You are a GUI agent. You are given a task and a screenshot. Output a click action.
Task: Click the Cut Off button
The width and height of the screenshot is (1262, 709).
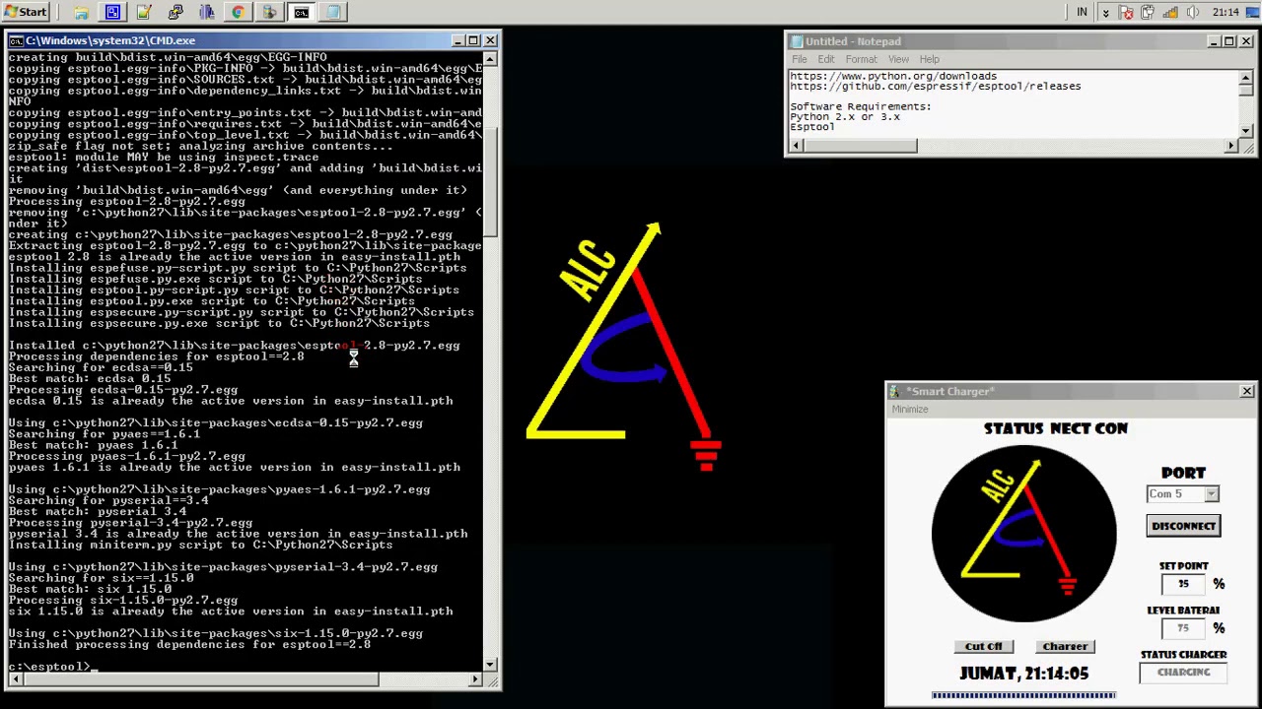(x=983, y=647)
